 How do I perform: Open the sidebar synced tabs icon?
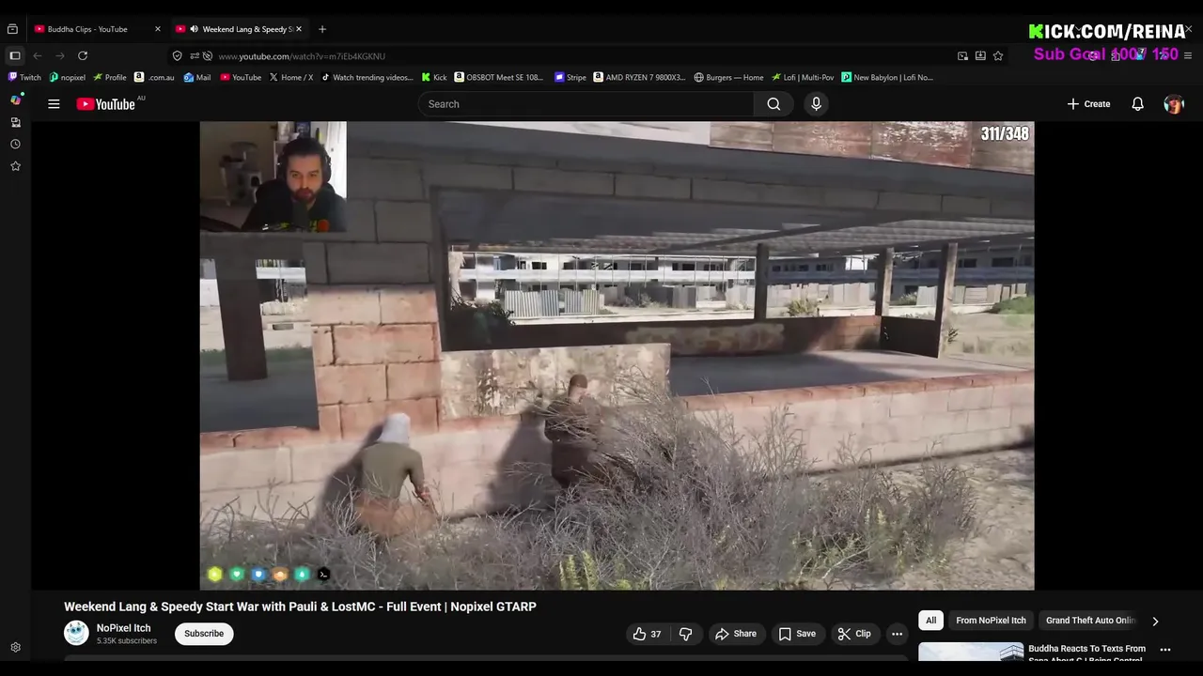(x=15, y=122)
